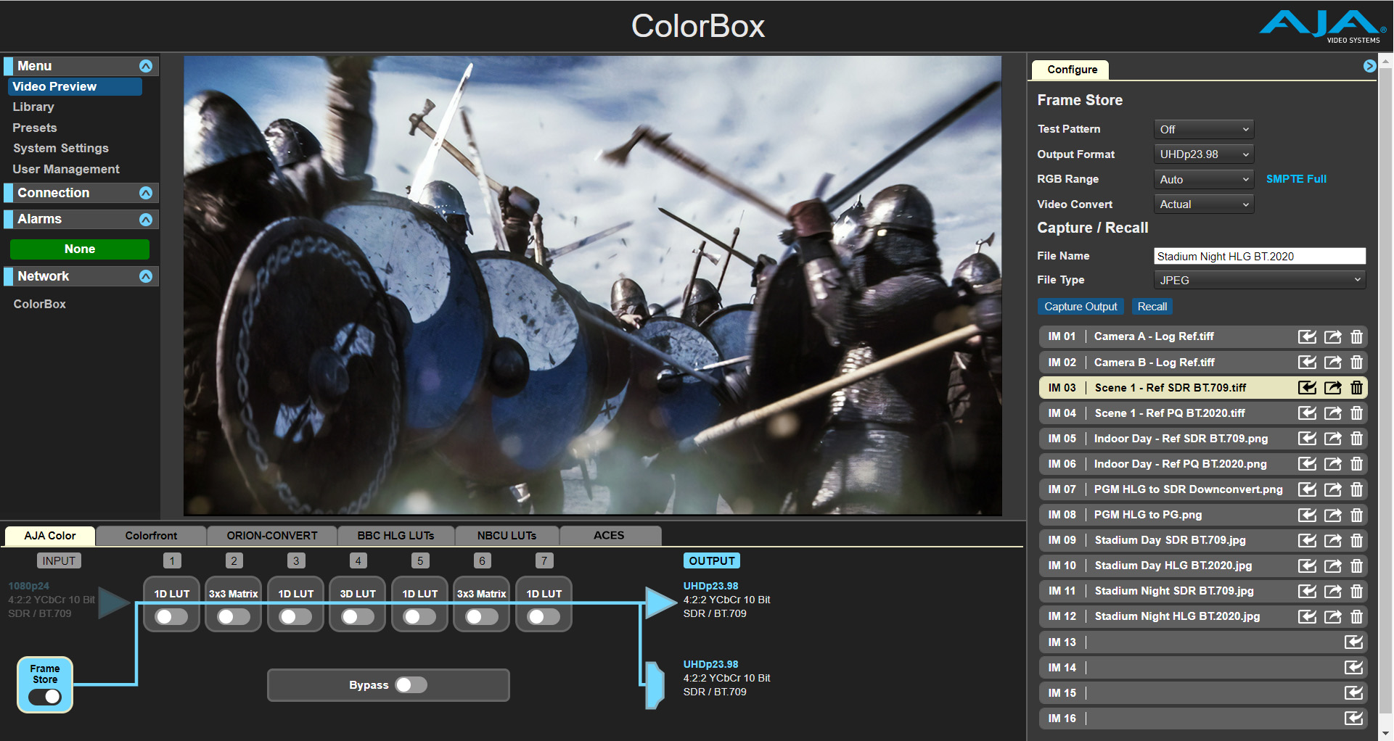The width and height of the screenshot is (1394, 741).
Task: Delete Camera B - Log Ref.tiff
Action: pos(1358,362)
